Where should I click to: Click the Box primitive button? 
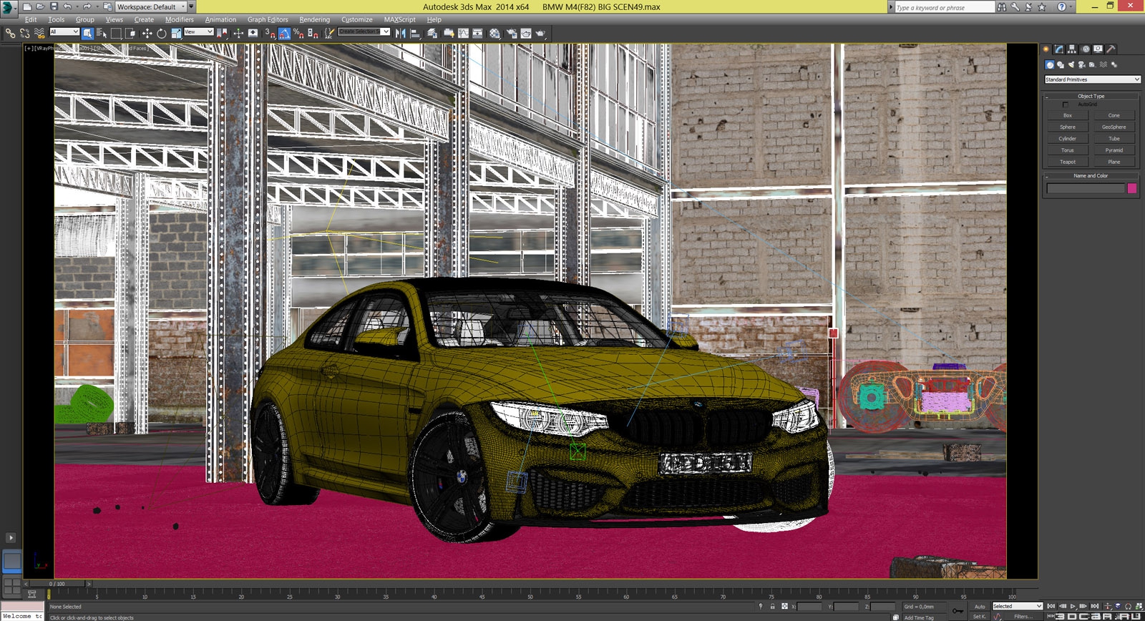click(1067, 115)
